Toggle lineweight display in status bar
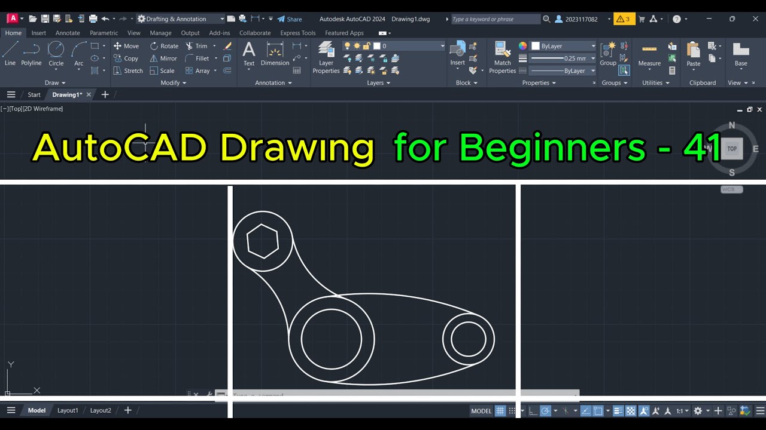 pos(618,411)
